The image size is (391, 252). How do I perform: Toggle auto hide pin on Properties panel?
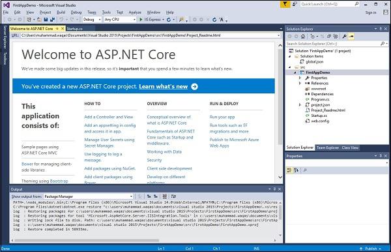click(381, 156)
